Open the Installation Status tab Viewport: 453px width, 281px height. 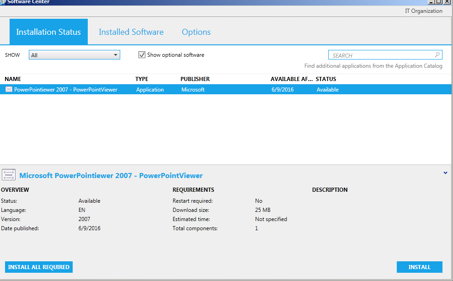click(48, 32)
